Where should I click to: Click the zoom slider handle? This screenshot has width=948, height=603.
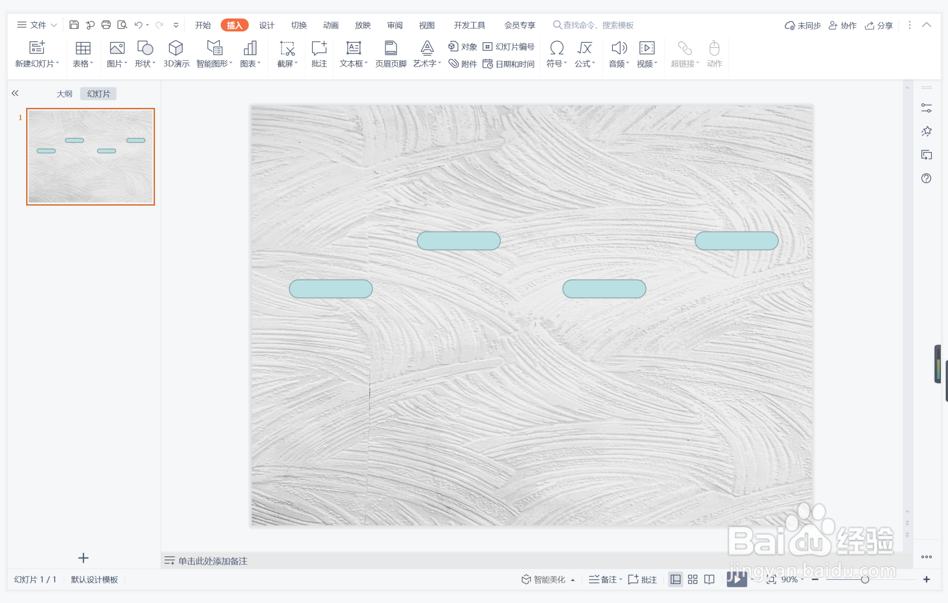(x=865, y=579)
